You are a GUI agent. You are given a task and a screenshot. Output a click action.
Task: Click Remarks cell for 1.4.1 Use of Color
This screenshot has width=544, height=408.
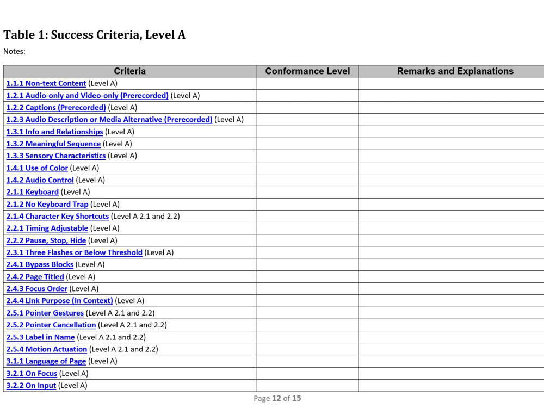pyautogui.click(x=452, y=168)
